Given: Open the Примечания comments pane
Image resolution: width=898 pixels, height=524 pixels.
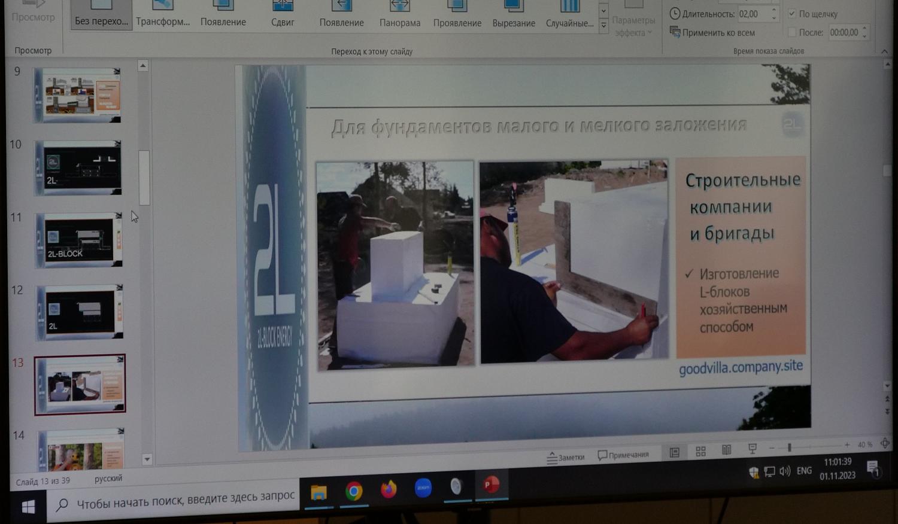Looking at the screenshot, I should tap(623, 455).
